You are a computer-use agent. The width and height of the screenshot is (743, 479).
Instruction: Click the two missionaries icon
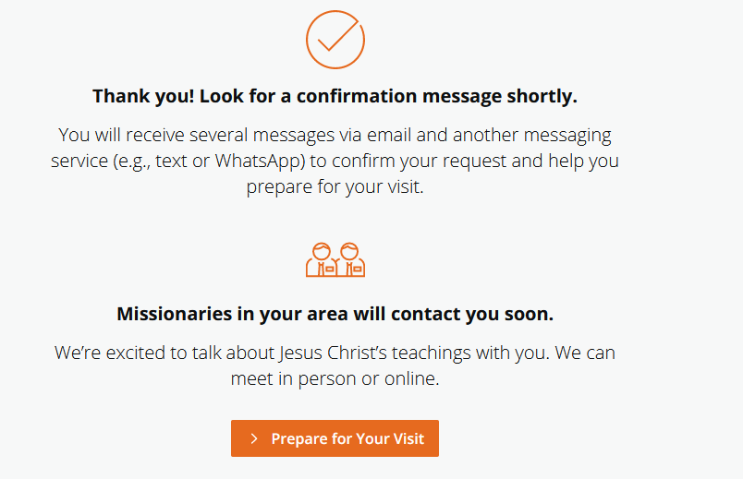click(x=335, y=259)
